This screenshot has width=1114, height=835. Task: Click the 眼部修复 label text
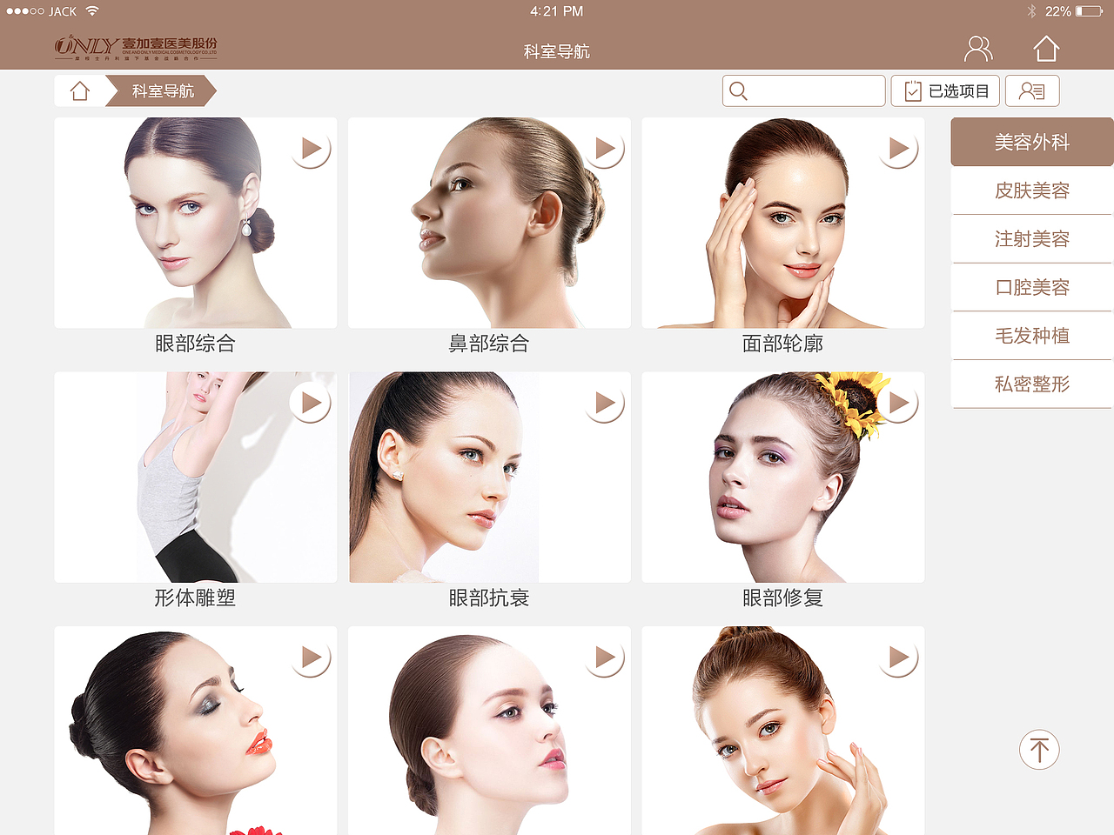click(x=783, y=598)
